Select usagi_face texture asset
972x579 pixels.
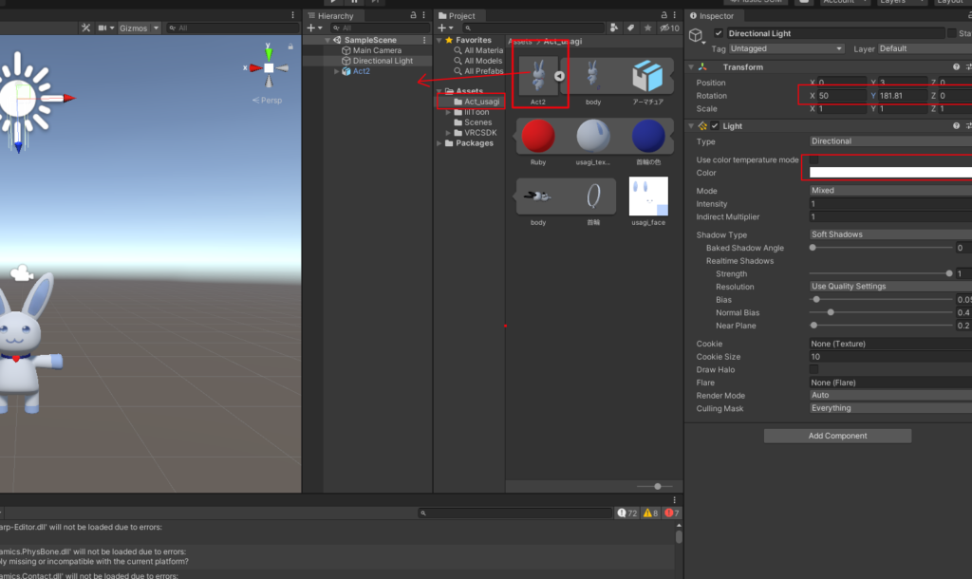pos(648,196)
